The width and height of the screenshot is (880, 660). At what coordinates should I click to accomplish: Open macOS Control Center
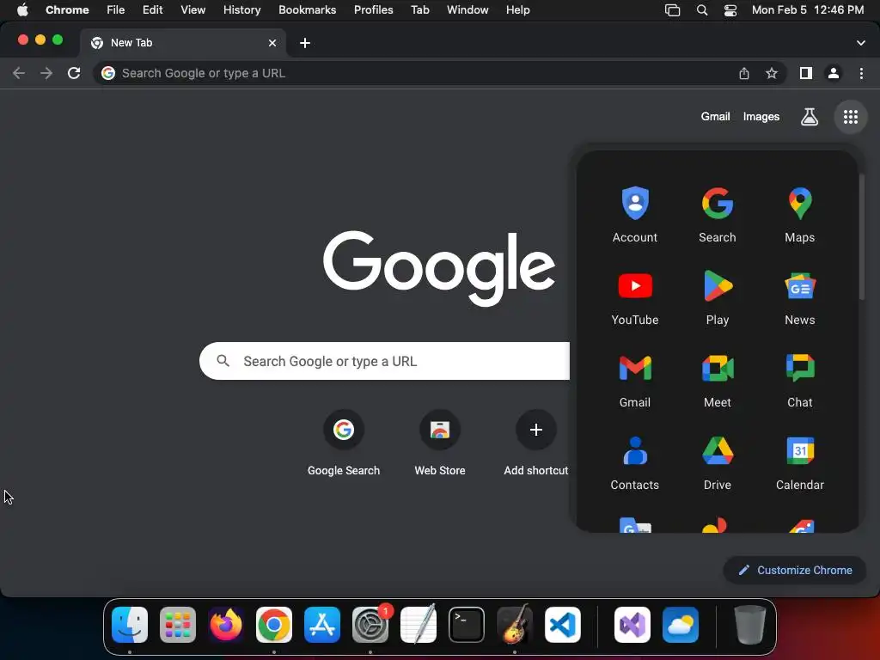coord(730,10)
